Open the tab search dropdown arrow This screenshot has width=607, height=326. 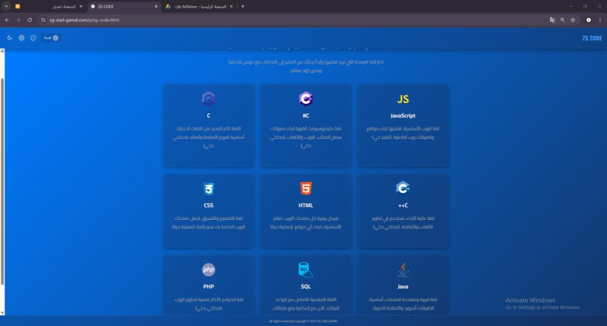pyautogui.click(x=6, y=7)
